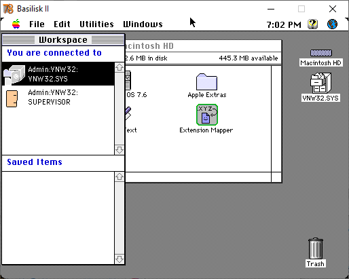Viewport: 349px width, 279px height.
Task: Click the connections list scroll down arrow
Action: (120, 150)
